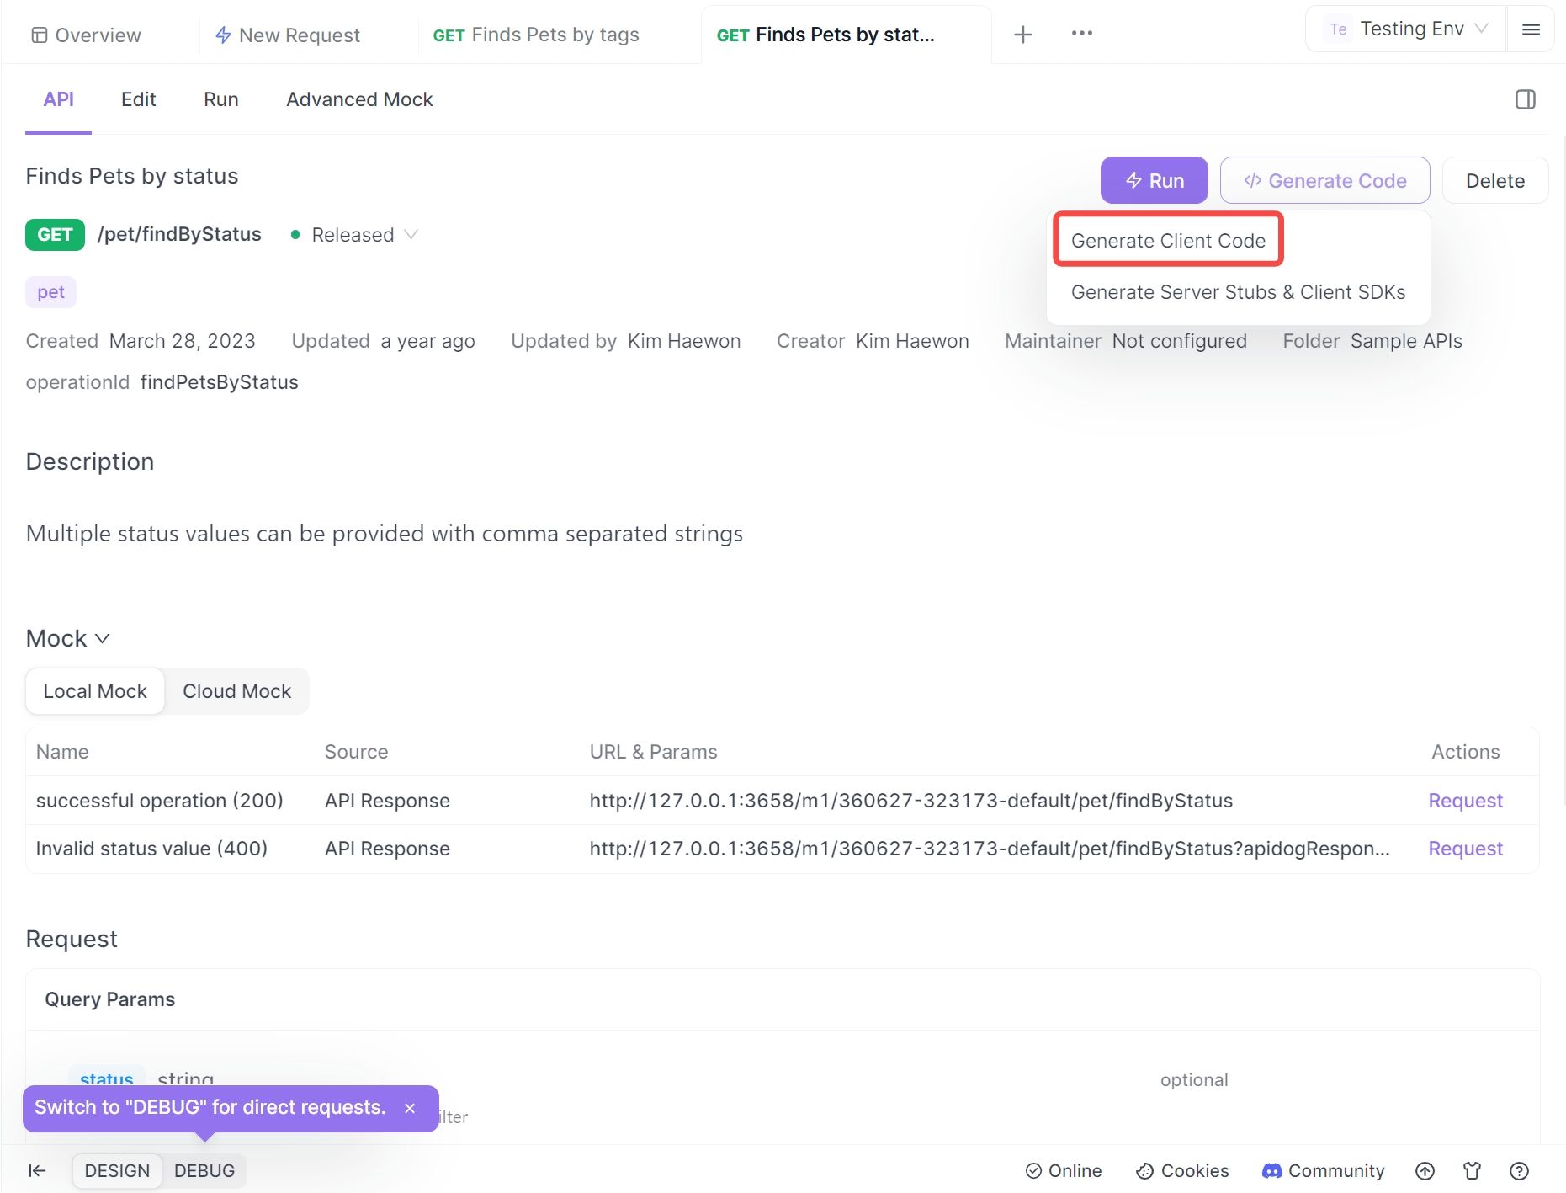
Task: Open the Cookies manager
Action: pos(1181,1171)
